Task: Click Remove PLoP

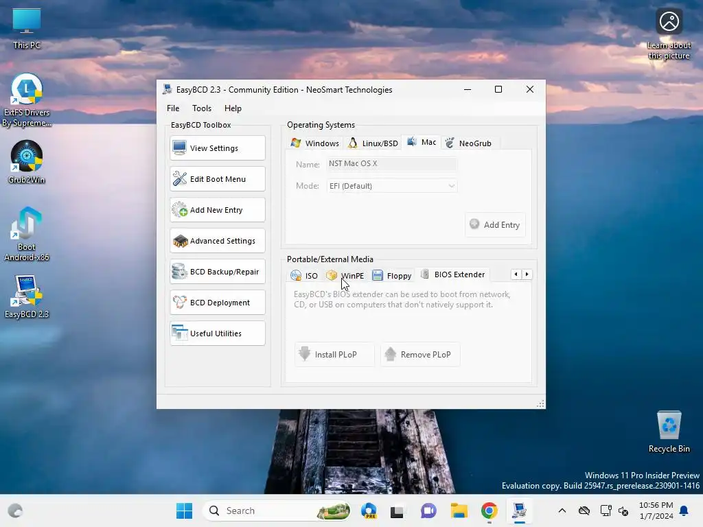Action: [x=420, y=355]
